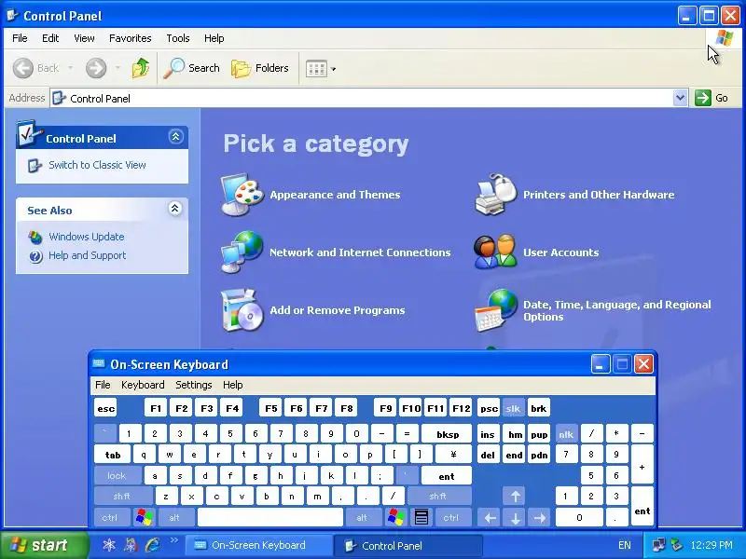This screenshot has width=746, height=559.
Task: Click the left Windows logo key
Action: 144,517
